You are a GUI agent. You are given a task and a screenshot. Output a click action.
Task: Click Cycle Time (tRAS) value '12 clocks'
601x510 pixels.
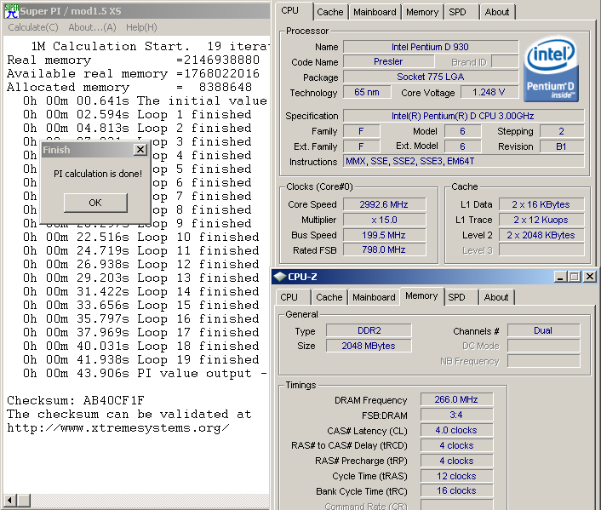(456, 476)
